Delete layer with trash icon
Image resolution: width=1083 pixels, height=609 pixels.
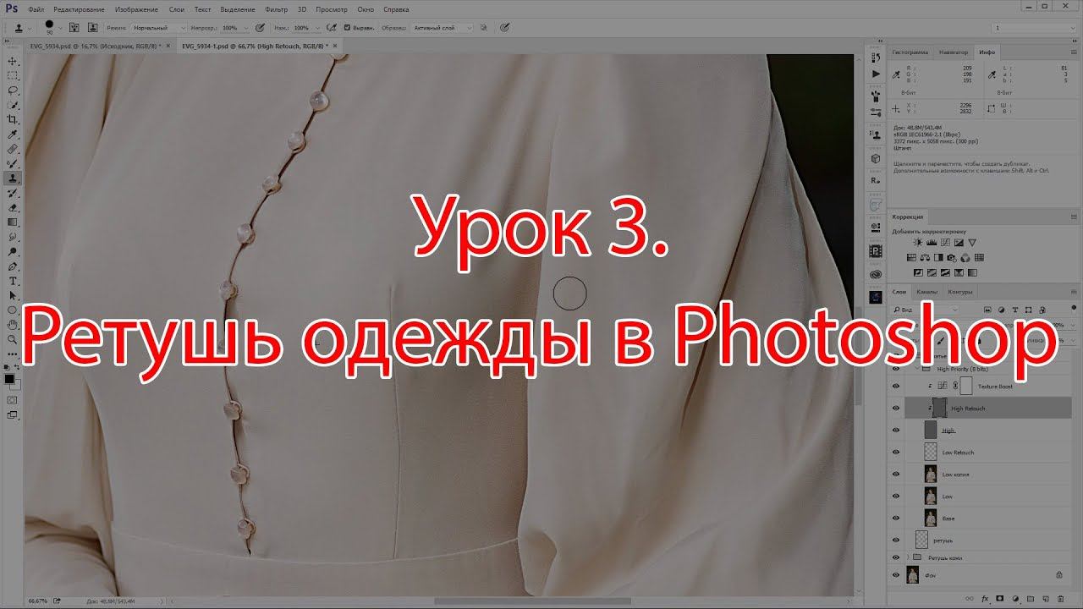1059,597
